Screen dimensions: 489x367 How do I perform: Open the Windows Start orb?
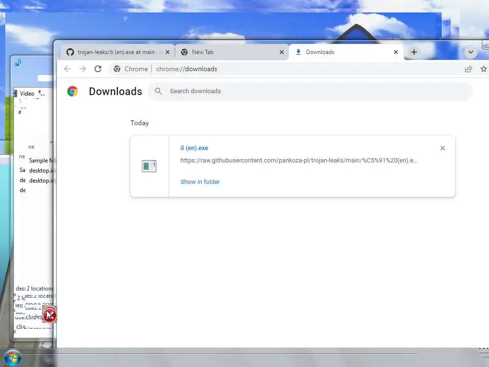(13, 358)
